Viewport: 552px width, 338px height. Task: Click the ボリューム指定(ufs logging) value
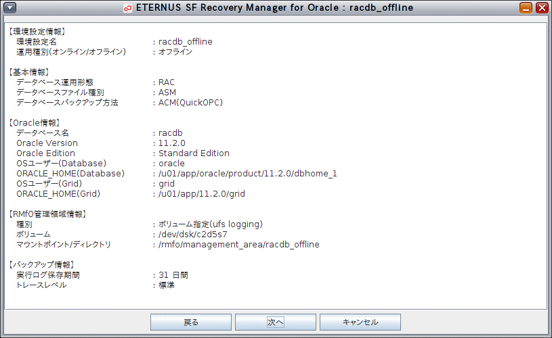(x=211, y=224)
